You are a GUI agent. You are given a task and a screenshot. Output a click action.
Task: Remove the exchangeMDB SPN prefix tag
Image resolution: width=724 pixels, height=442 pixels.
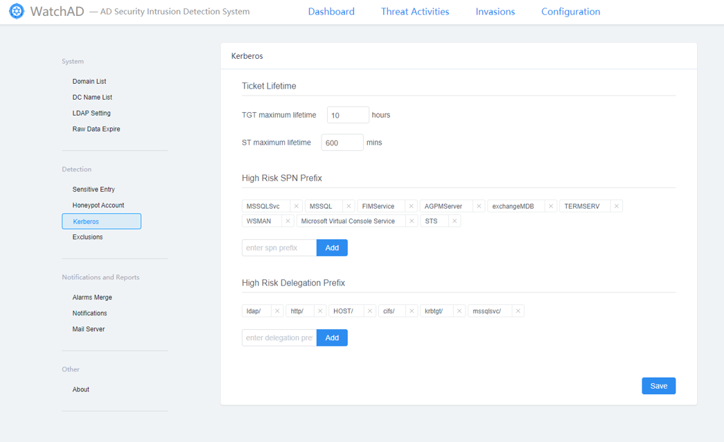coord(551,206)
